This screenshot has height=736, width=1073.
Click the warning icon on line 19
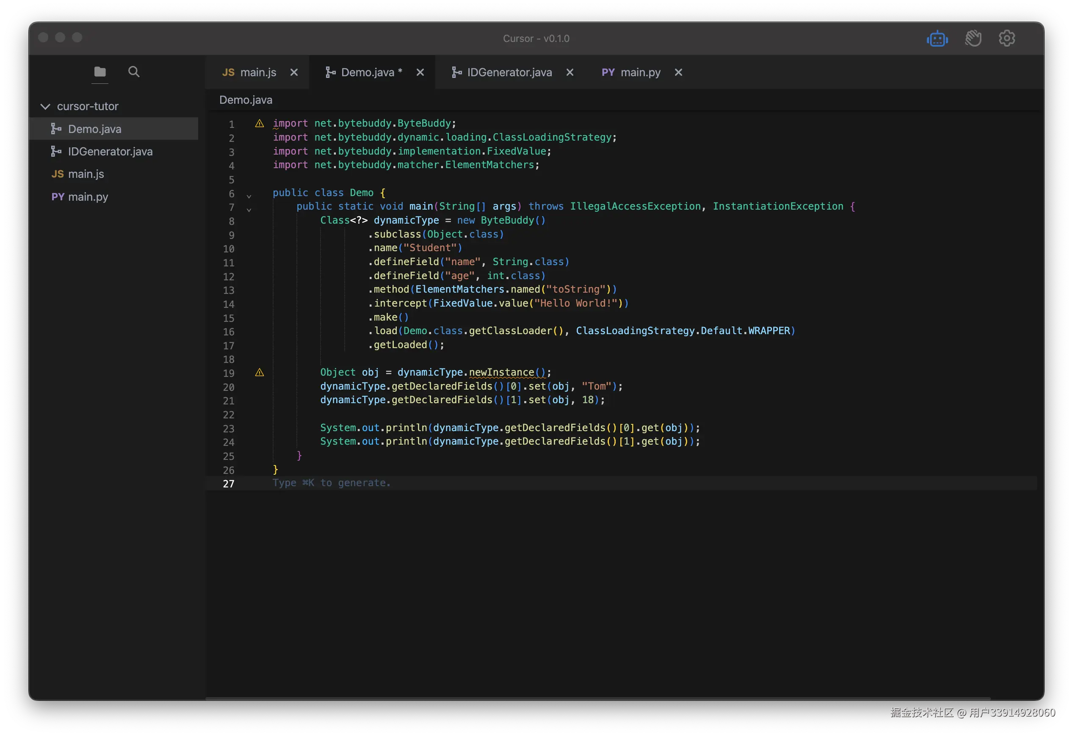click(260, 373)
